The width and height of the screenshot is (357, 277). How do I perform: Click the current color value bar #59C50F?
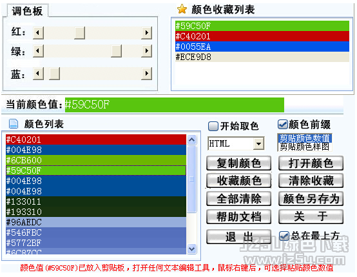coord(175,105)
